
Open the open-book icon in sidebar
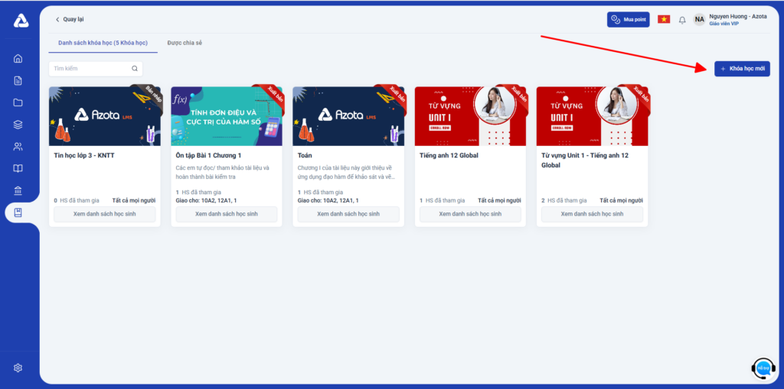coord(18,169)
